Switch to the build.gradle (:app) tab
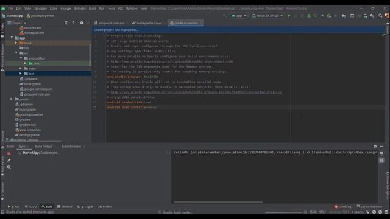 pos(149,23)
